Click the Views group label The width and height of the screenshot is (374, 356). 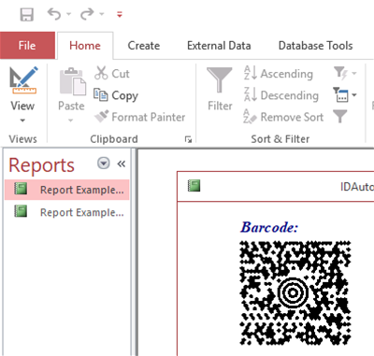[x=22, y=139]
